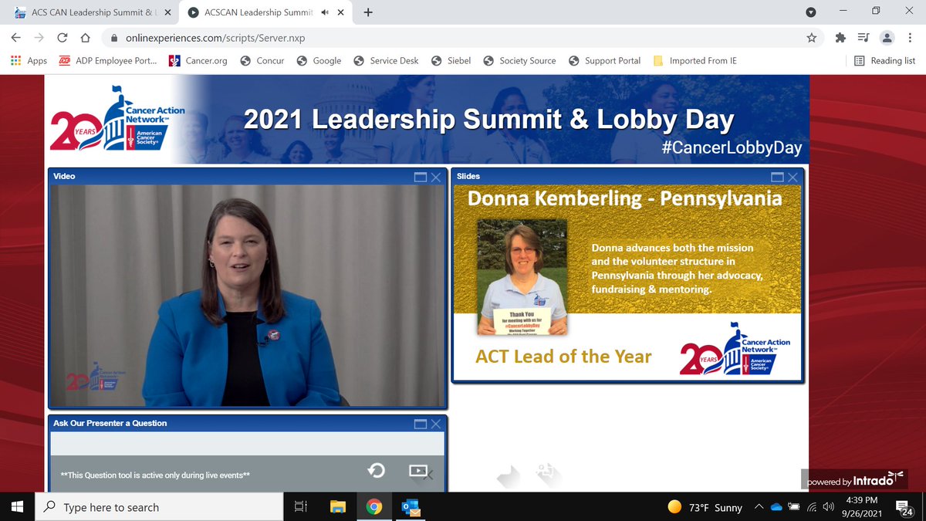Click the video player showing the presenter
Image resolution: width=926 pixels, height=521 pixels.
[248, 296]
